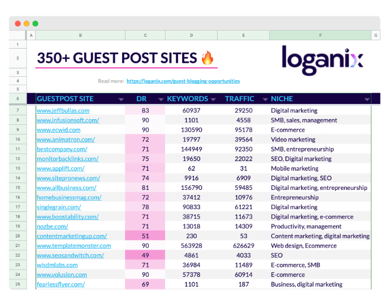Click the red close window button
Viewport: 385px width, 299px height.
18,24
